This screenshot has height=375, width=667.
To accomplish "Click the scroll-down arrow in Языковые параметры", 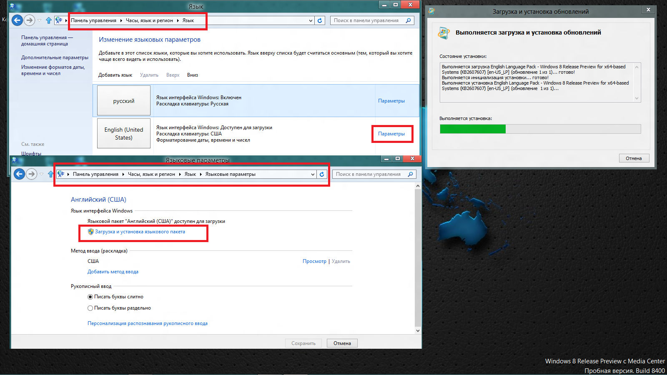I will (x=418, y=330).
